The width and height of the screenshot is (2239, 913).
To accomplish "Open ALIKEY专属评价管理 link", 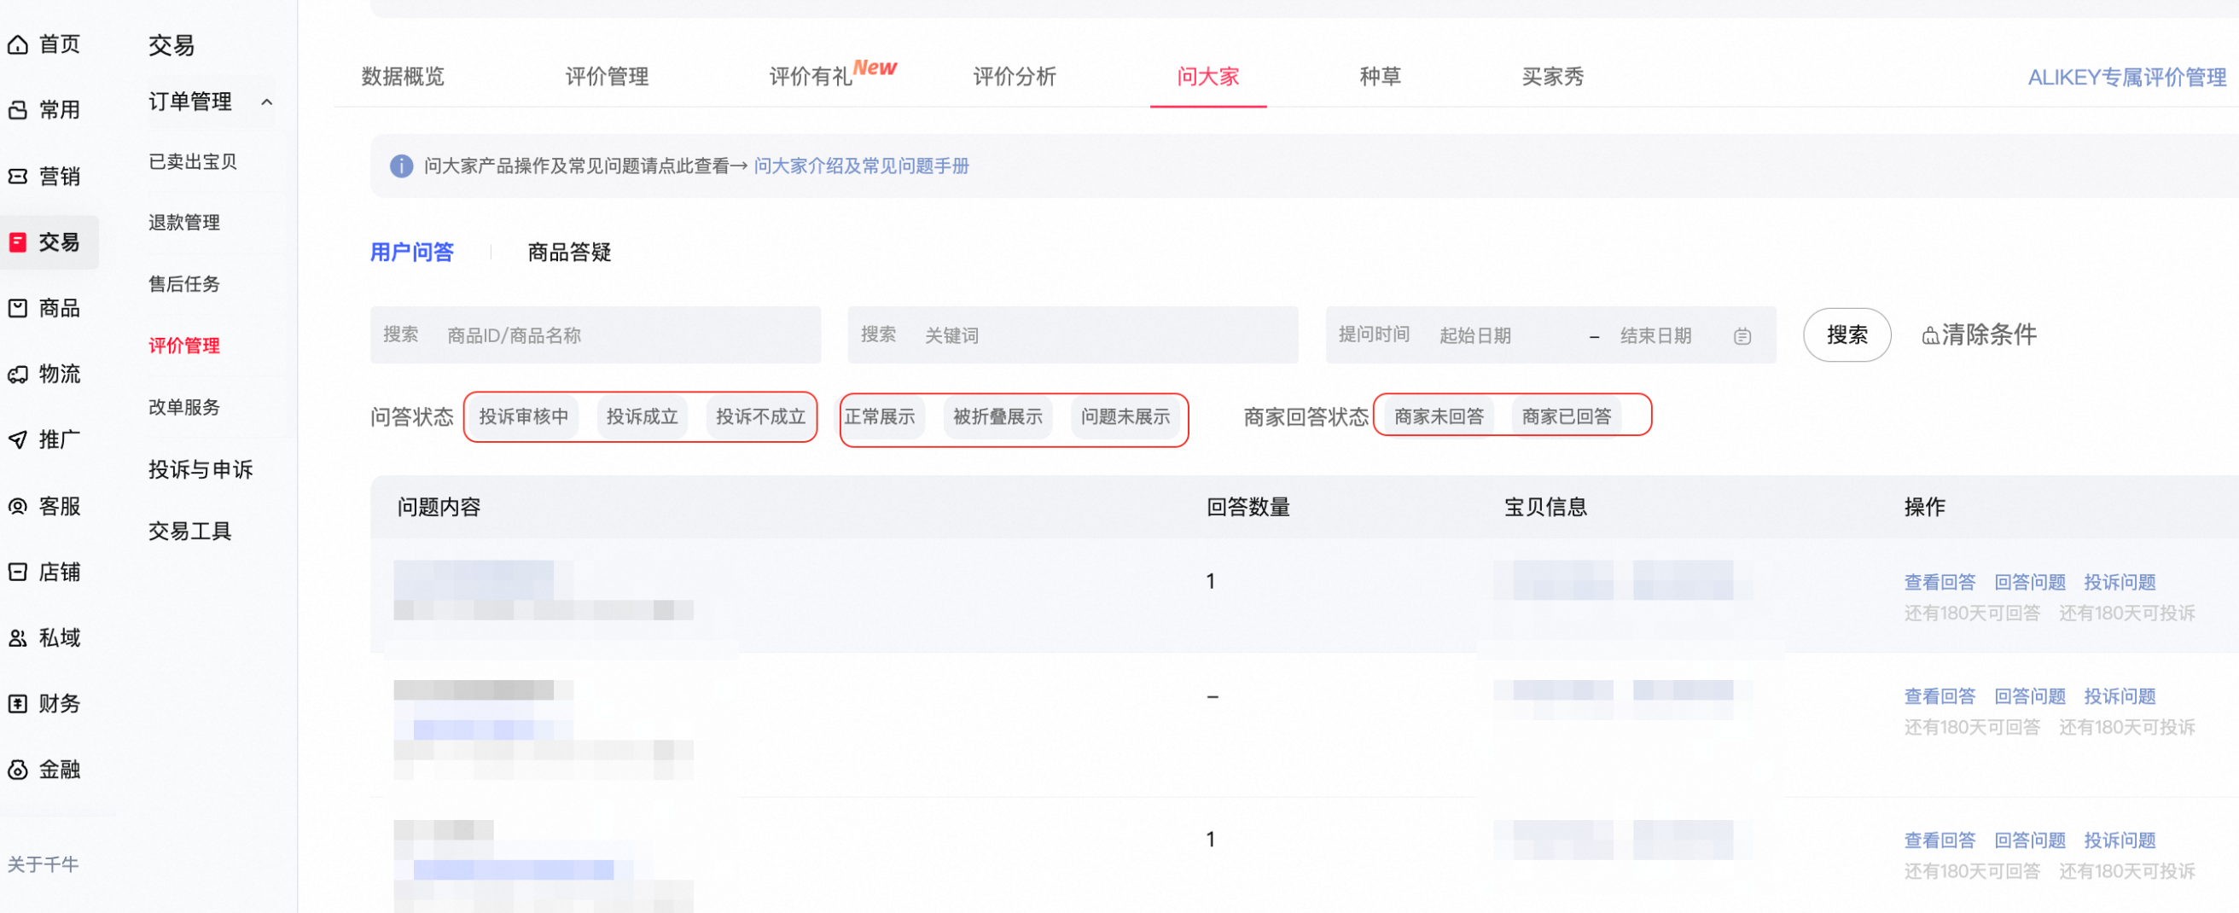I will click(x=2127, y=78).
